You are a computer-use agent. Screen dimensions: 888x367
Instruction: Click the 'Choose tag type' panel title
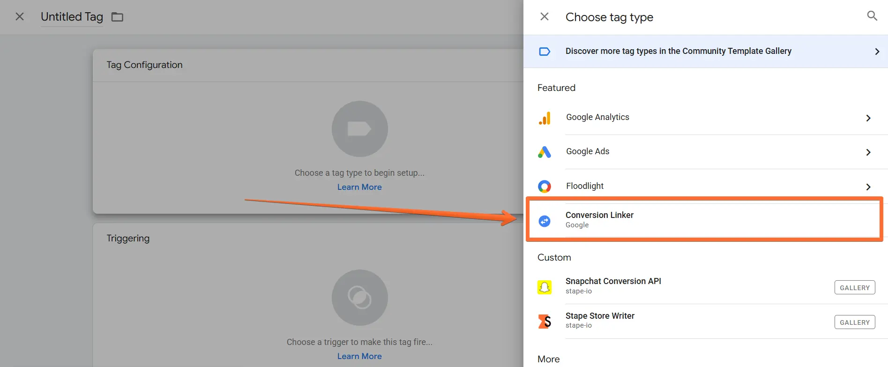point(609,17)
